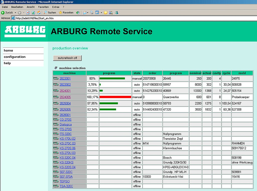Viewport: 257px width, 191px height.
Task: Click the mail envelope toolbar icon
Action: click(x=85, y=13)
